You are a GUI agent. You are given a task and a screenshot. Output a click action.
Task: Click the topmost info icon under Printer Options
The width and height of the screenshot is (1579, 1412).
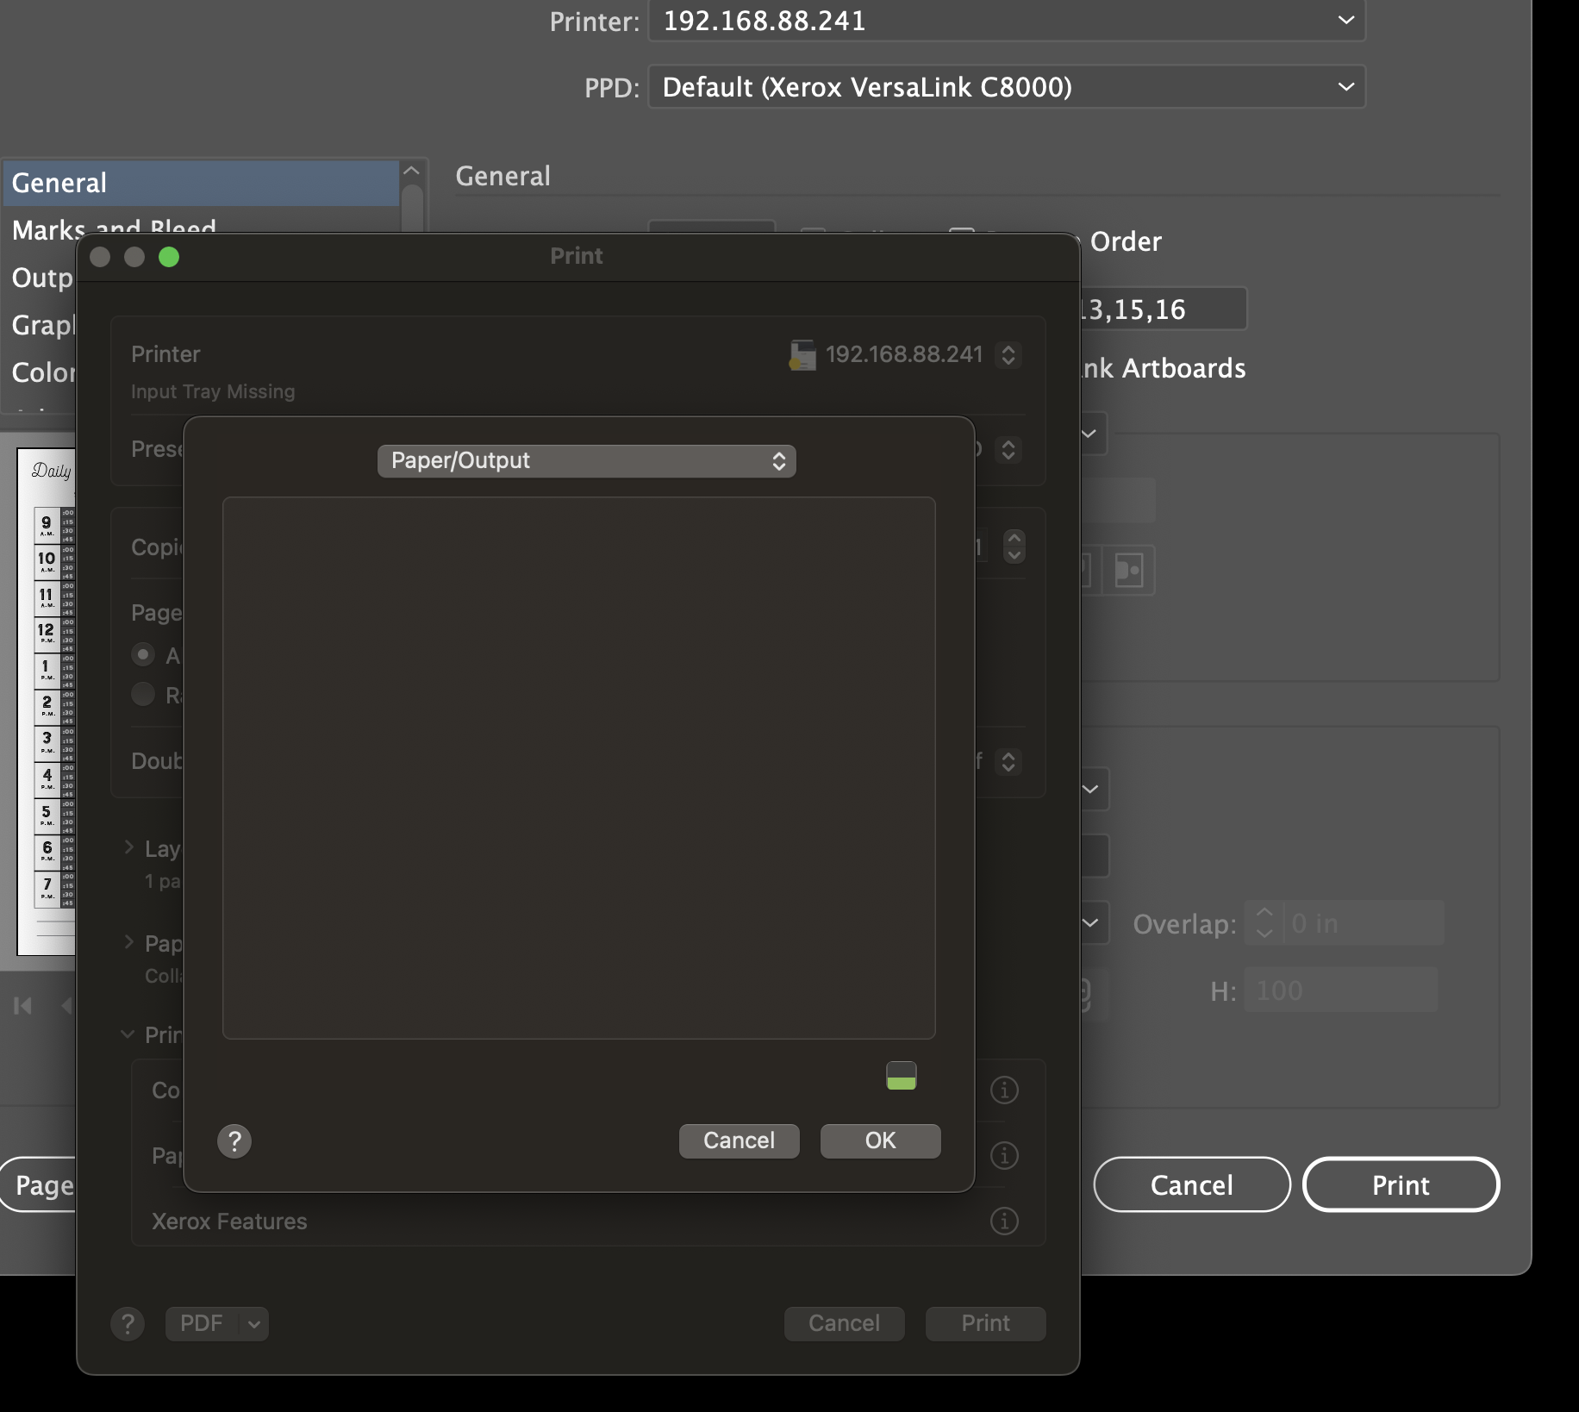[1004, 1090]
